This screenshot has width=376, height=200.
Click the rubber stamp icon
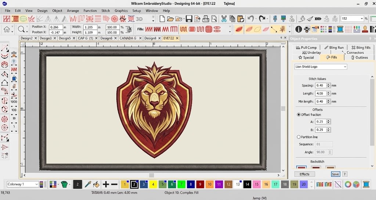pyautogui.click(x=365, y=29)
